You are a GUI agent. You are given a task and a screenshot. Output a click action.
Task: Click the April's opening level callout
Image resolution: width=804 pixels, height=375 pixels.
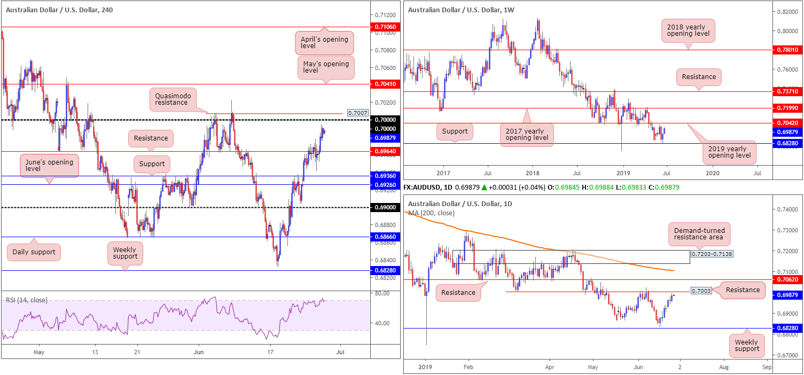click(325, 42)
